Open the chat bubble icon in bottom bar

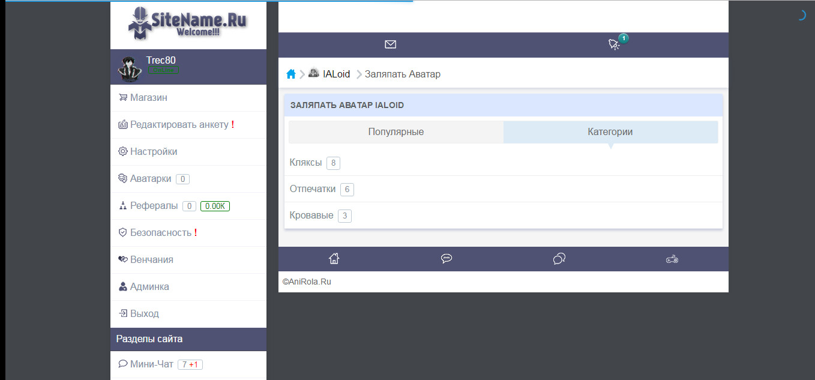point(447,259)
